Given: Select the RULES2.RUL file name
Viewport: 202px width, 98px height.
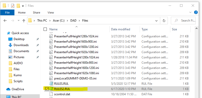Looking at the screenshot, I should coord(62,89).
